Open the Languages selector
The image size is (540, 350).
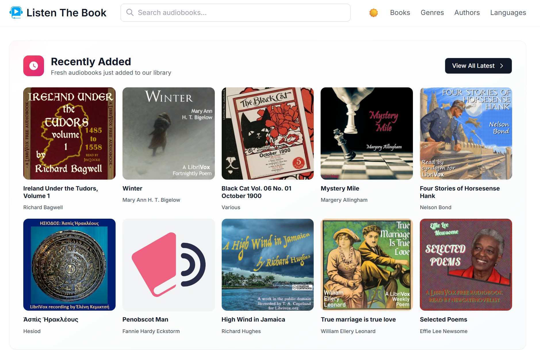pos(508,13)
